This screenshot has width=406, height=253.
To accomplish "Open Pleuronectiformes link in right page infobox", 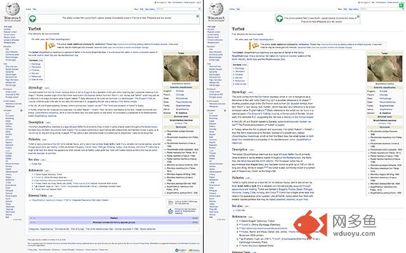I will click(x=388, y=102).
